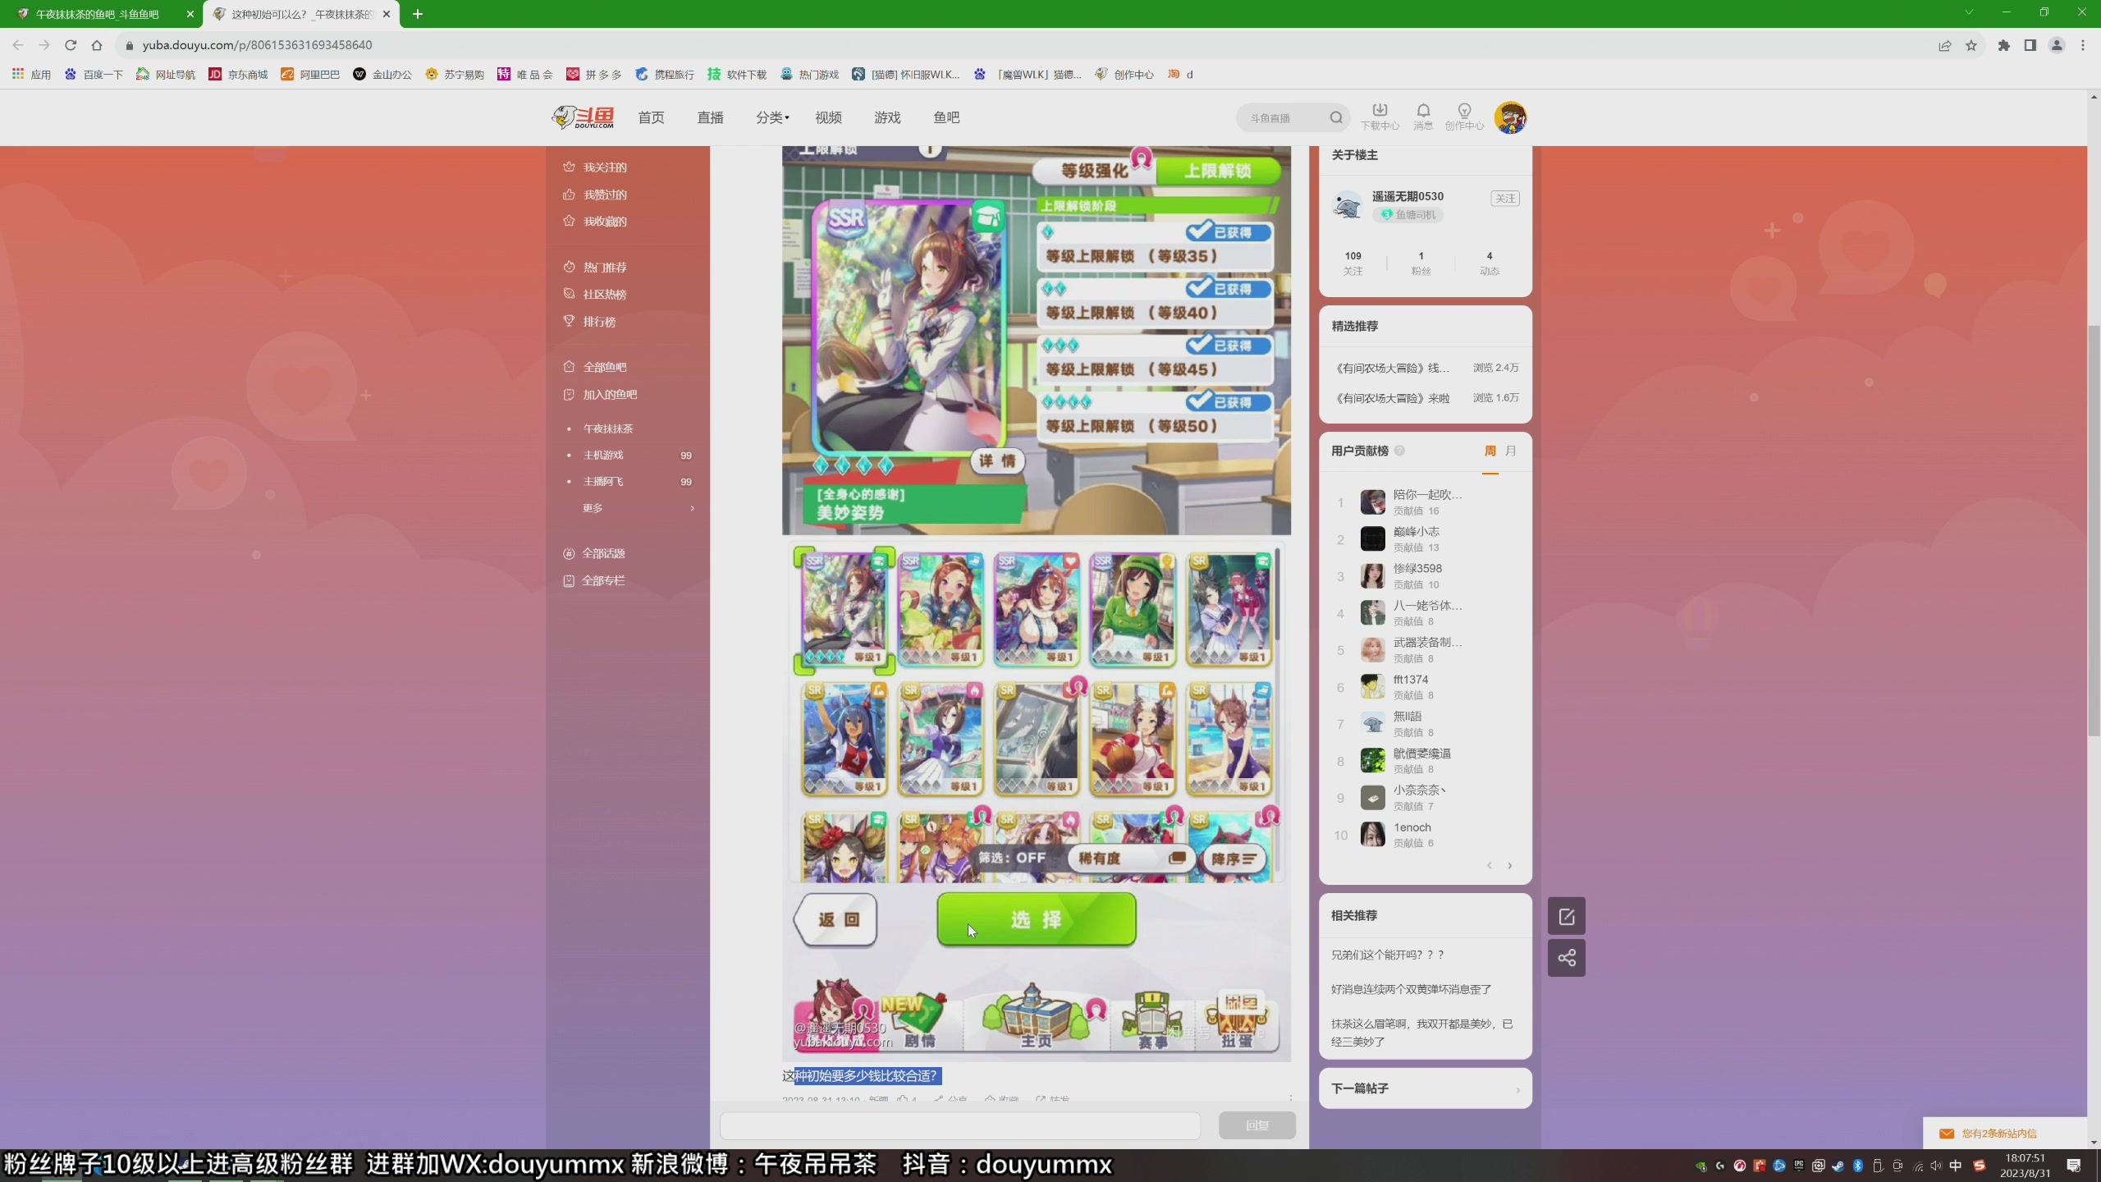Open the Windows notification center icon
2101x1182 pixels.
point(2074,1166)
